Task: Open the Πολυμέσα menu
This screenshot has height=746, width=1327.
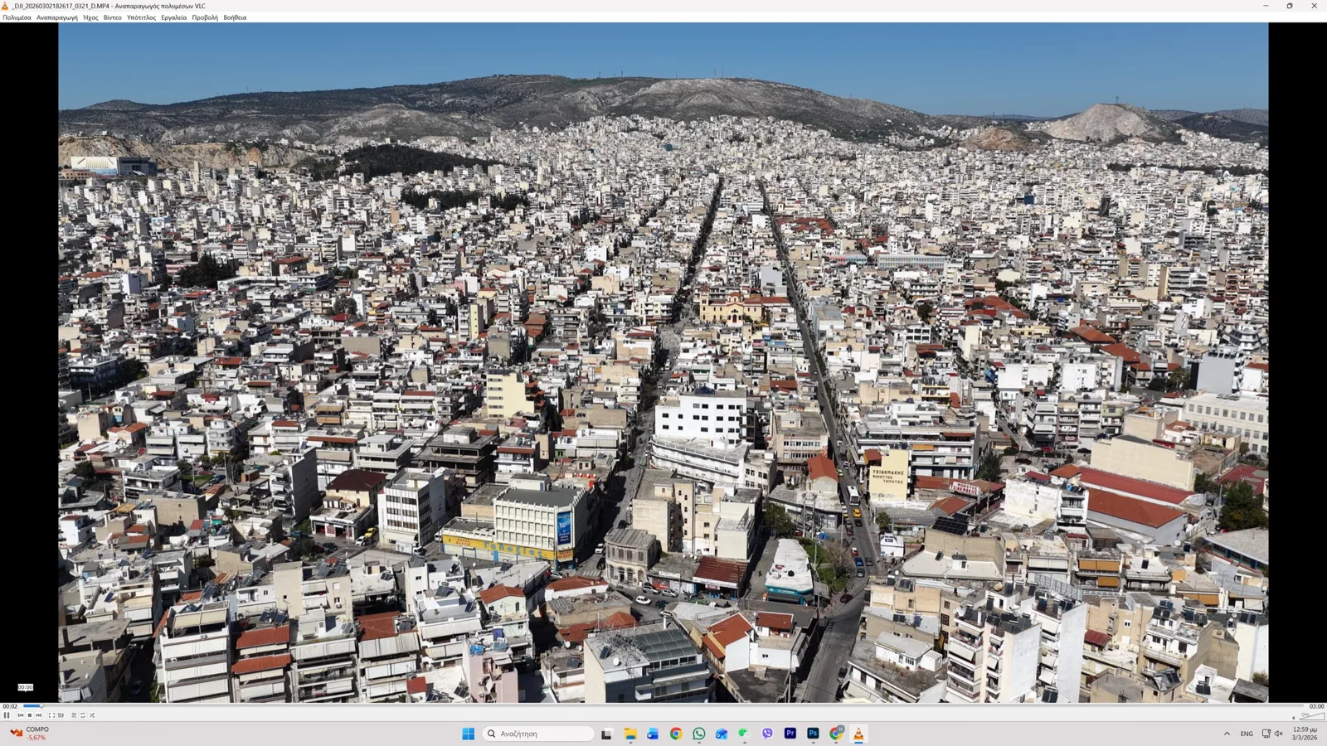Action: [x=17, y=17]
